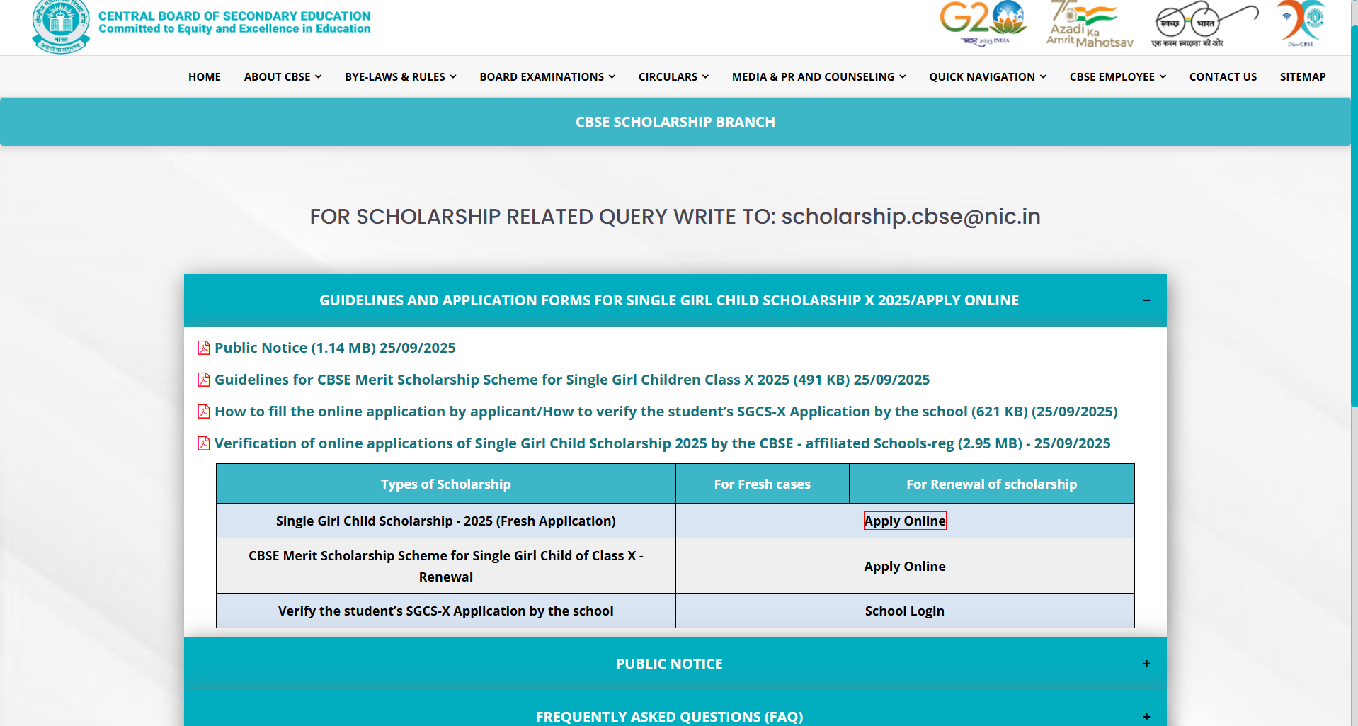This screenshot has height=726, width=1358.
Task: Go to the Home menu item
Action: 205,76
